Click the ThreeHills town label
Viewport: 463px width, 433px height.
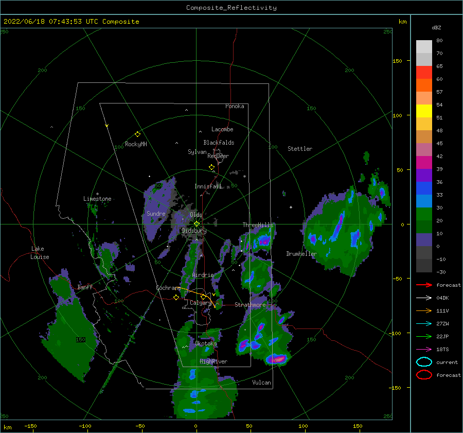point(258,225)
